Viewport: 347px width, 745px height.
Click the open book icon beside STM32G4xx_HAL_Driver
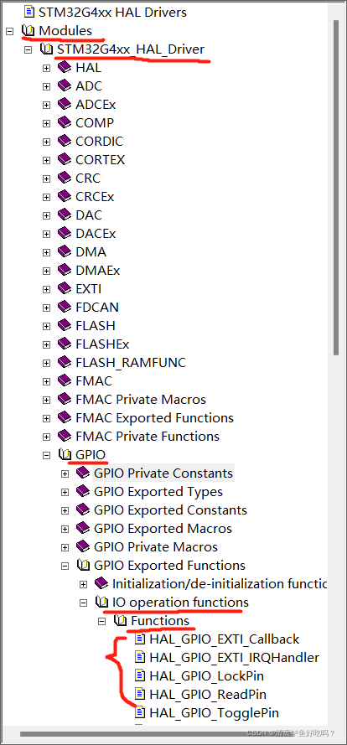(x=47, y=49)
